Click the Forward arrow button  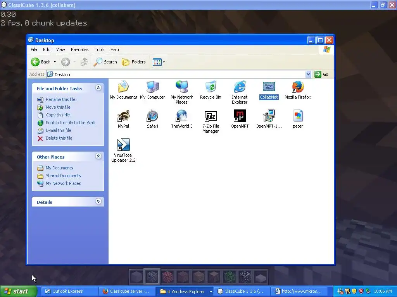66,62
